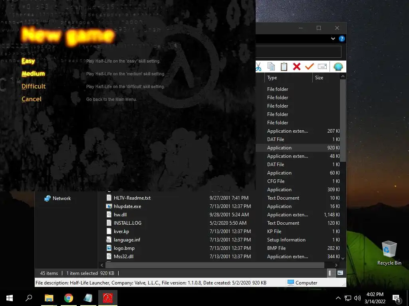The image size is (409, 306).
Task: Click the INSTALL.LOG file icon
Action: [x=109, y=223]
